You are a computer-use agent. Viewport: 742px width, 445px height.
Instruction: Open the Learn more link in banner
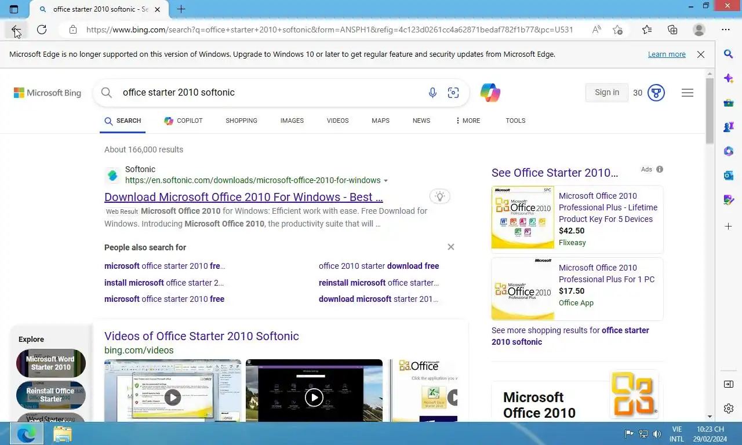tap(667, 54)
